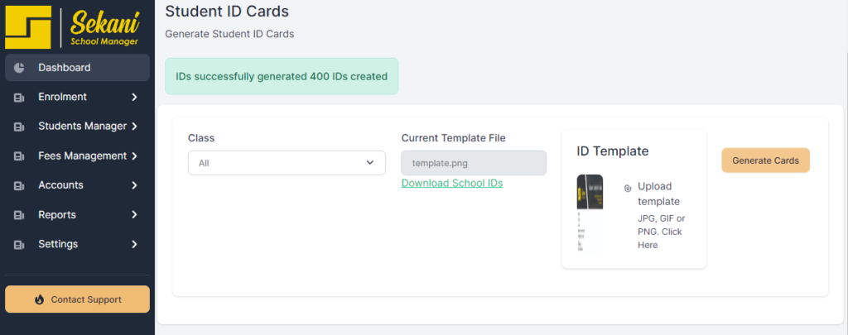
Task: Expand the Enrolment menu chevron
Action: tap(134, 98)
